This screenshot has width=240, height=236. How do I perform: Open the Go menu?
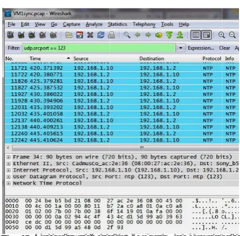[x=54, y=24]
